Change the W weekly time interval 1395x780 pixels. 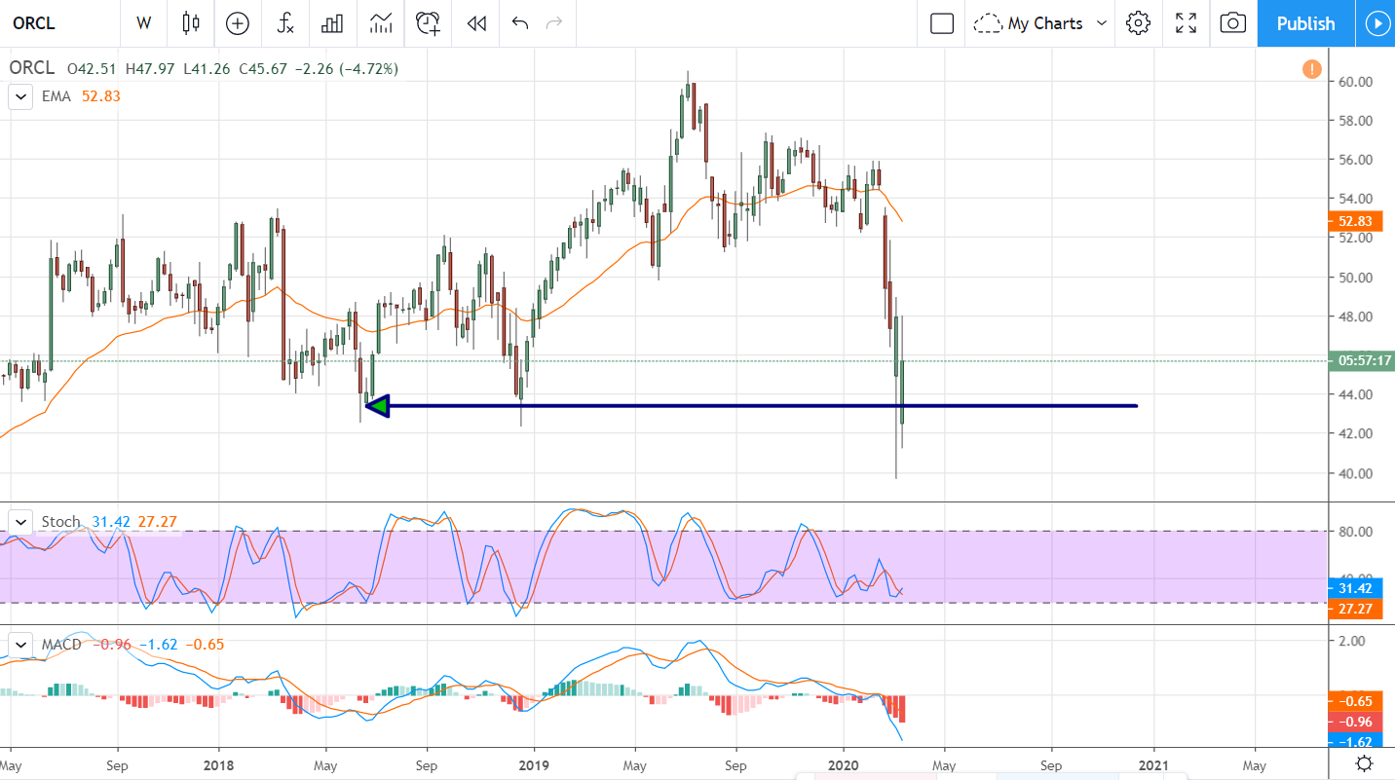click(x=144, y=23)
